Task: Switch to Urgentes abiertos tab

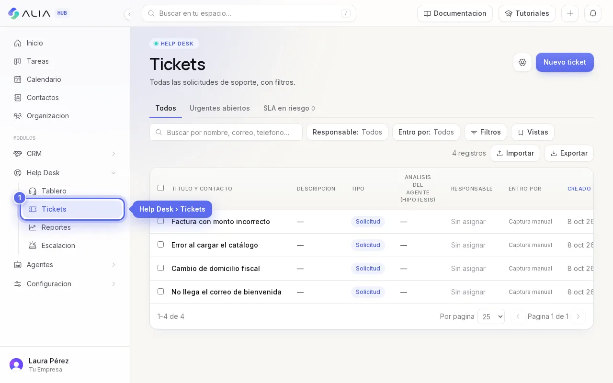Action: pos(220,108)
